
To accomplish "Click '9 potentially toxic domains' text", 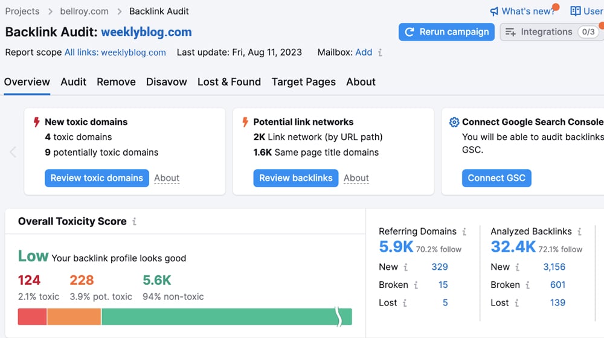I will [x=101, y=153].
